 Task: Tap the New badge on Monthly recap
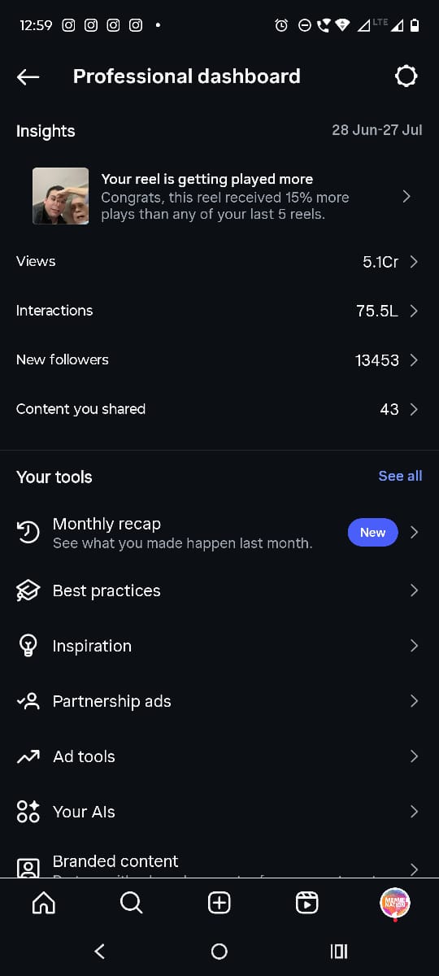[372, 532]
